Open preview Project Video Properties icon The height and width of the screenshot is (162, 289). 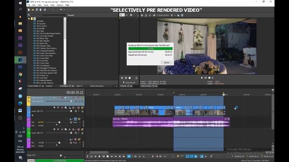142,15
